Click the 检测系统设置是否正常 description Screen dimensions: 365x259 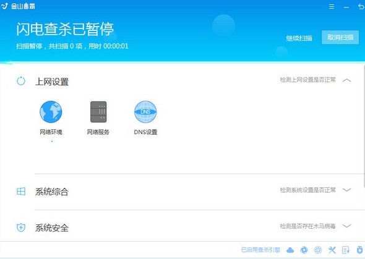pyautogui.click(x=307, y=190)
